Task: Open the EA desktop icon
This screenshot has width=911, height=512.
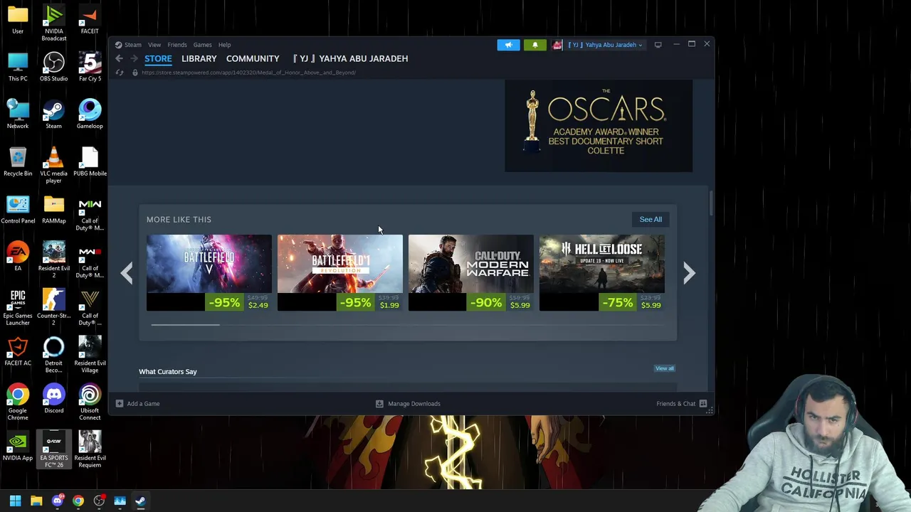Action: [x=18, y=257]
